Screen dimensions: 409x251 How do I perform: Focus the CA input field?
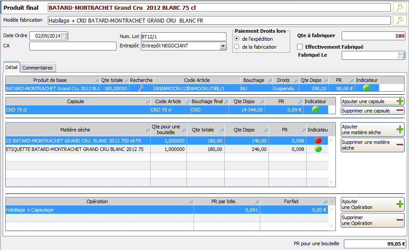(73, 46)
